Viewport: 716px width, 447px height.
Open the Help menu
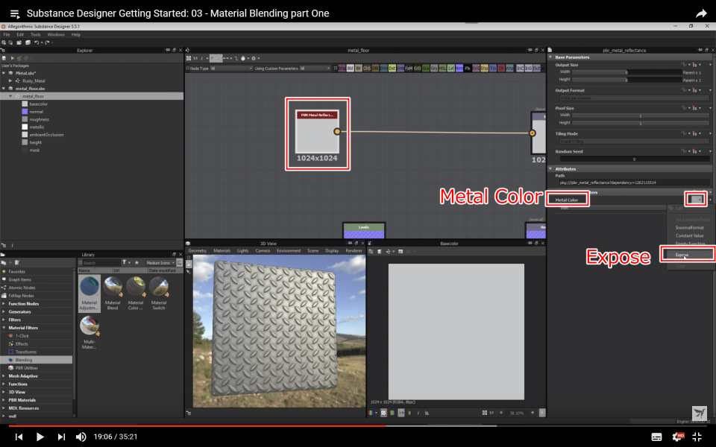tap(76, 34)
